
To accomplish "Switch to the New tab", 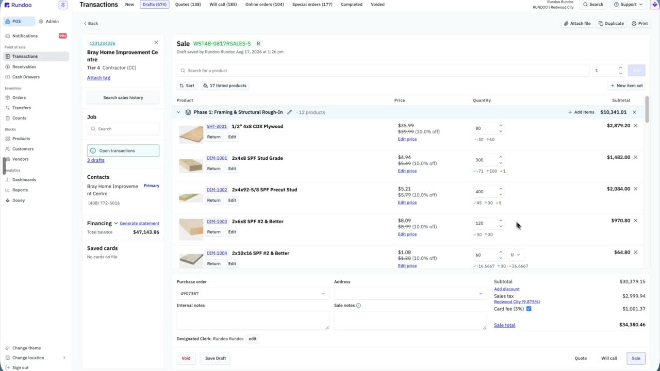I will [x=129, y=5].
